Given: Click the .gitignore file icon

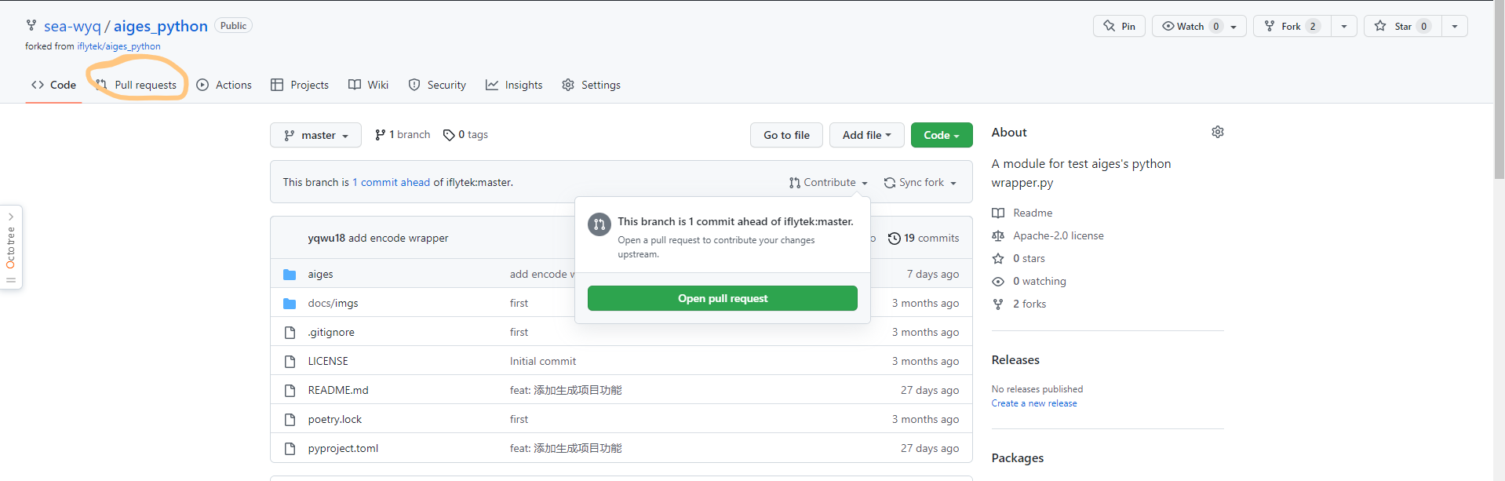Looking at the screenshot, I should tap(290, 333).
